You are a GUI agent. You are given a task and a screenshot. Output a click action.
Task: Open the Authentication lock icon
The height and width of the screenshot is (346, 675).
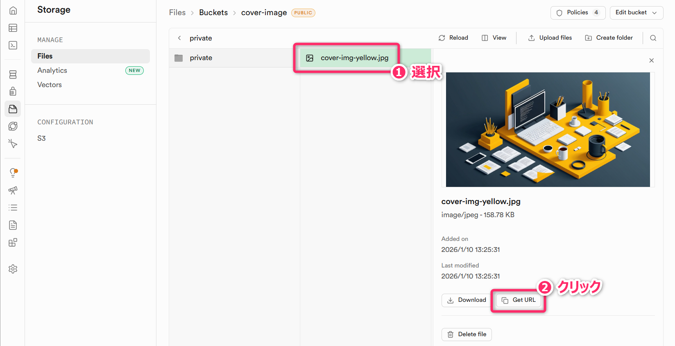13,91
